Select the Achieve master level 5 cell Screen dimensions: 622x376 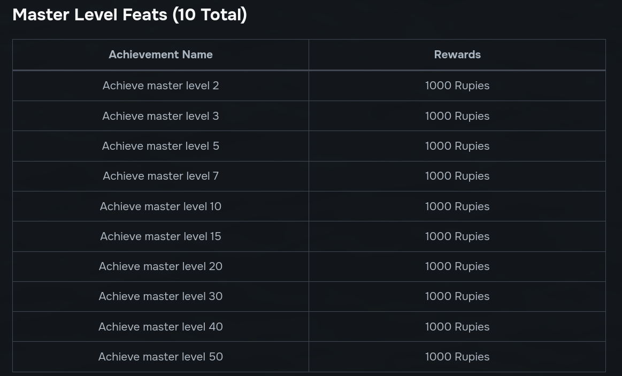coord(160,146)
